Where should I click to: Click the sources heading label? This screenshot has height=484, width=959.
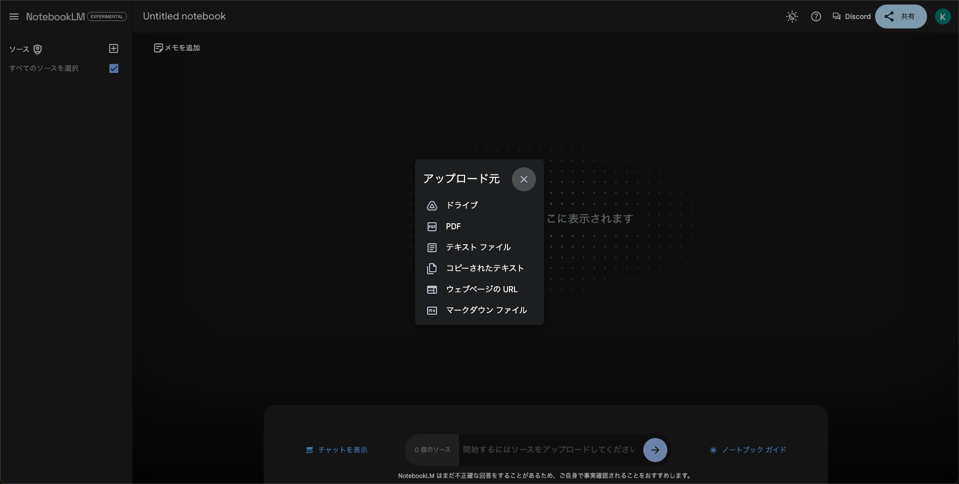[19, 49]
